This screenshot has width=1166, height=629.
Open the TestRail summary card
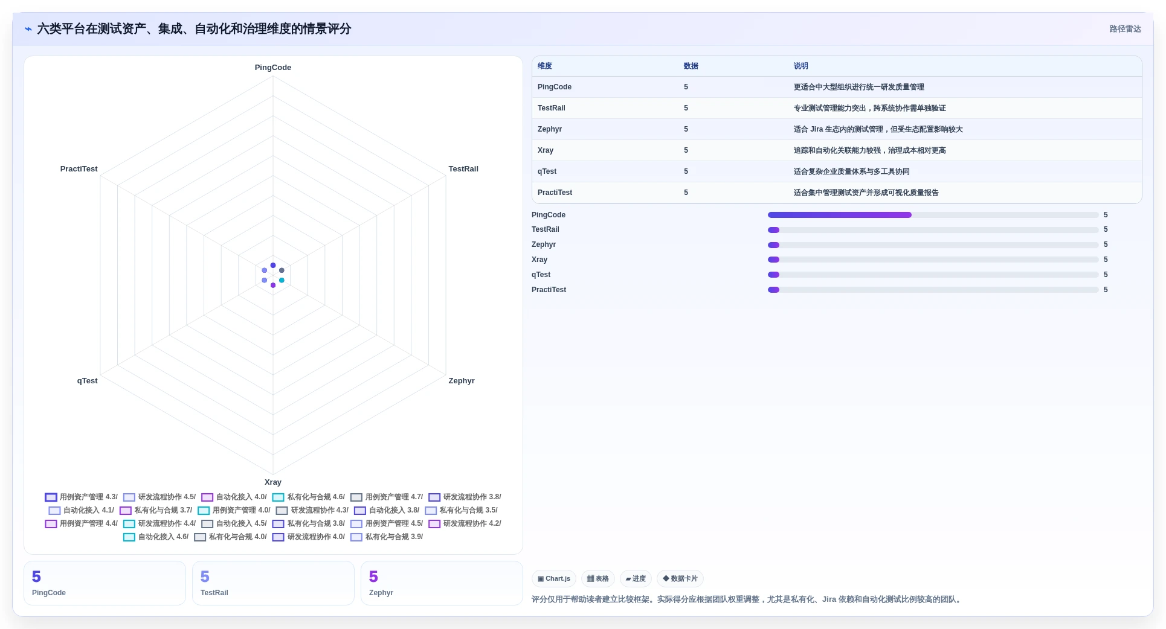tap(273, 583)
